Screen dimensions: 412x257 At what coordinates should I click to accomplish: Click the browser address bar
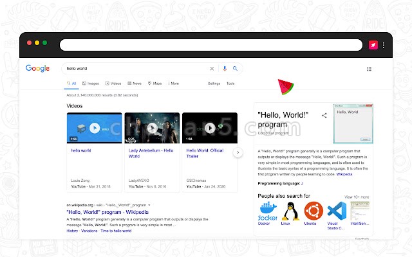(x=211, y=45)
